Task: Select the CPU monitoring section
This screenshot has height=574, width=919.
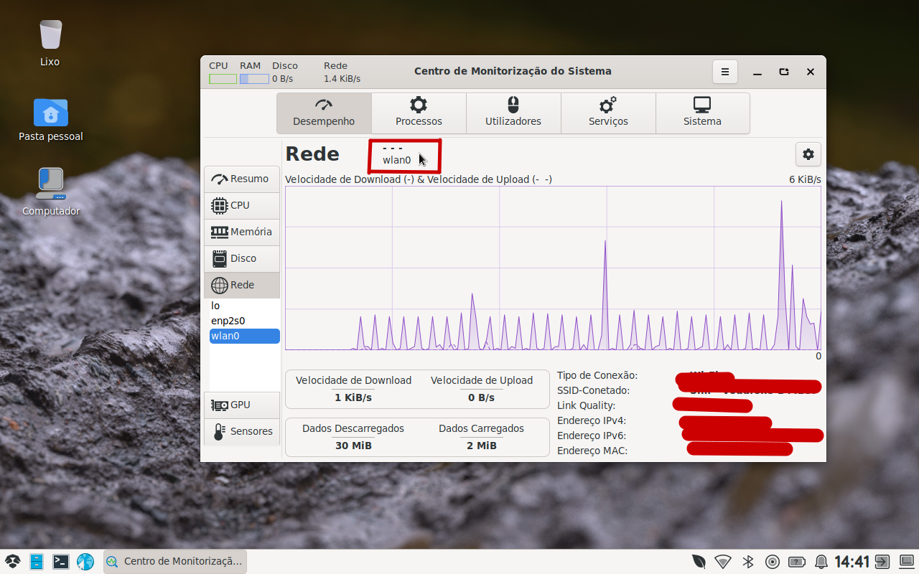Action: 238,205
